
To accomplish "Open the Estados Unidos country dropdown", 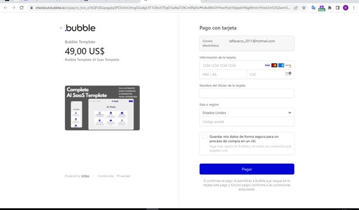I will 247,113.
